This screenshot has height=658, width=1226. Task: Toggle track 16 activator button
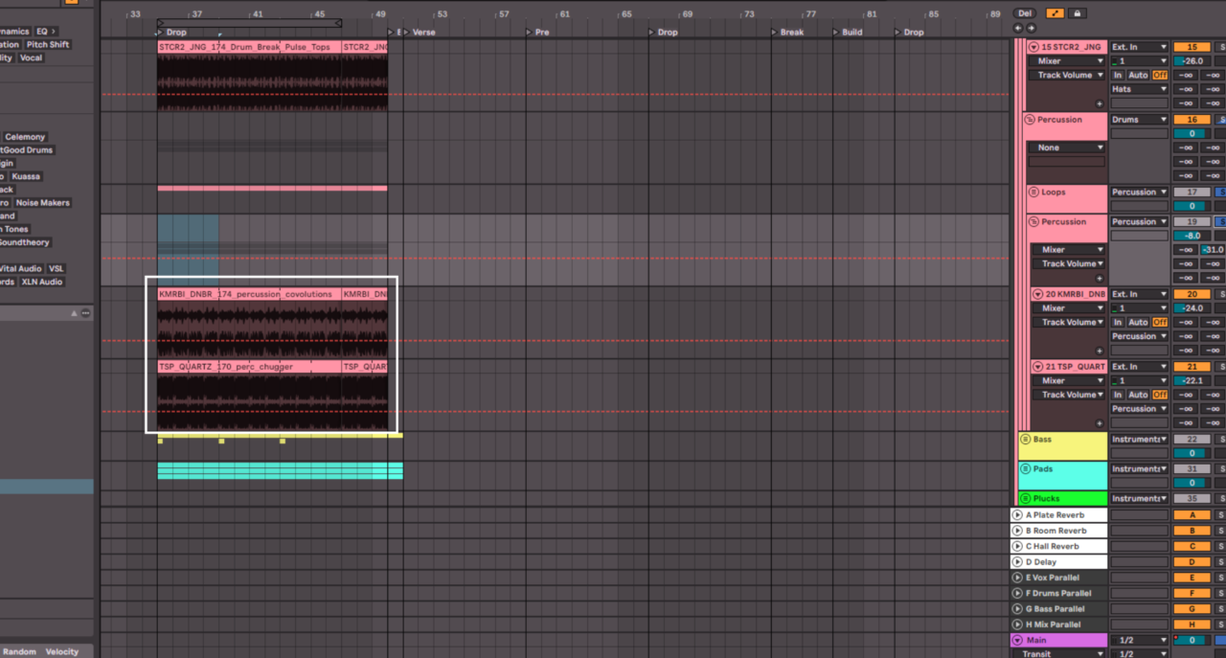click(1192, 120)
